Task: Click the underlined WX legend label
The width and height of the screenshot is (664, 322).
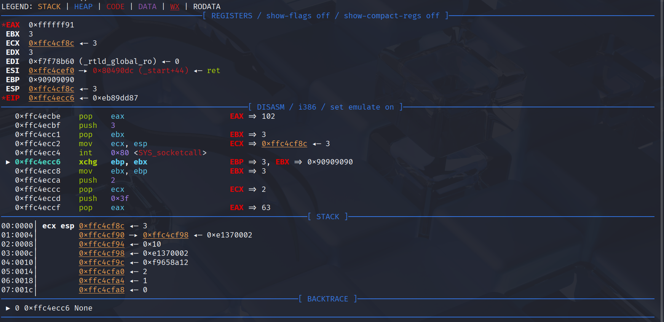Action: pos(175,7)
